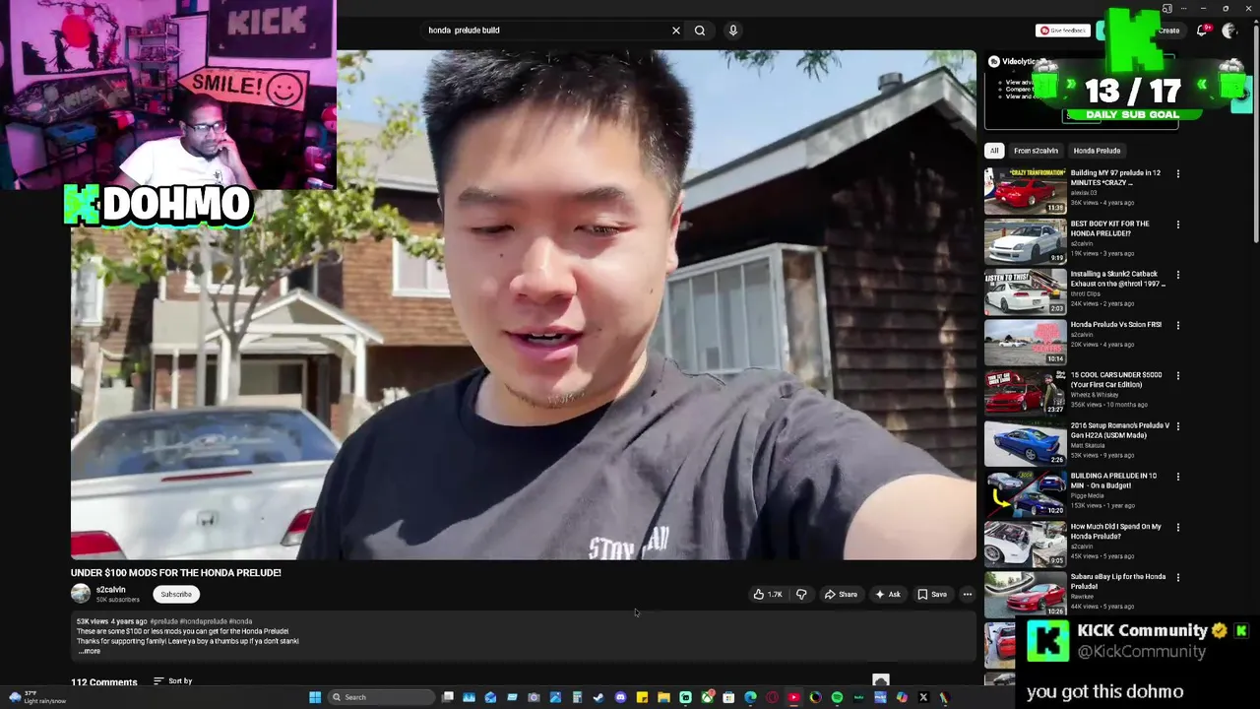
Task: Open Honda Prelude Vs Scion FRS title
Action: (1116, 324)
